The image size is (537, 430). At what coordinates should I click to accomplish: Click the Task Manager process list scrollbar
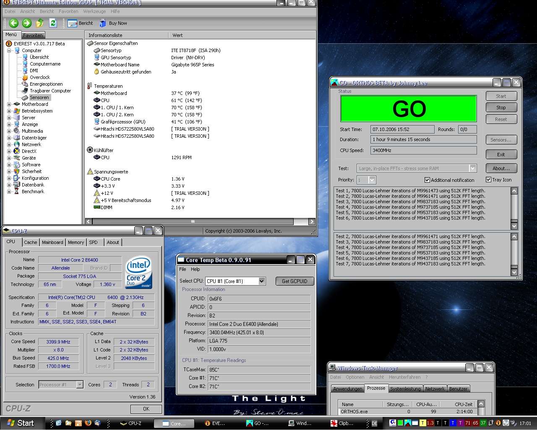point(481,408)
